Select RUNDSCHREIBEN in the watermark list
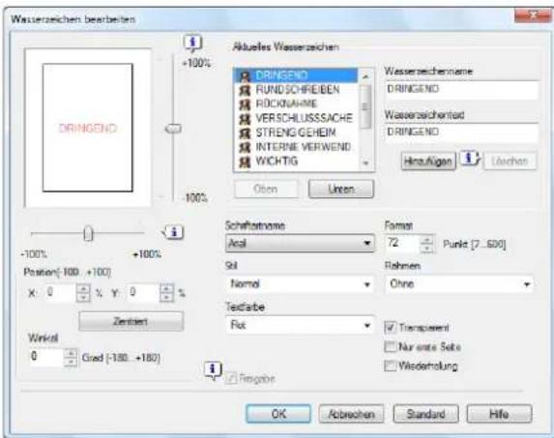Image resolution: width=554 pixels, height=438 pixels. pos(296,90)
